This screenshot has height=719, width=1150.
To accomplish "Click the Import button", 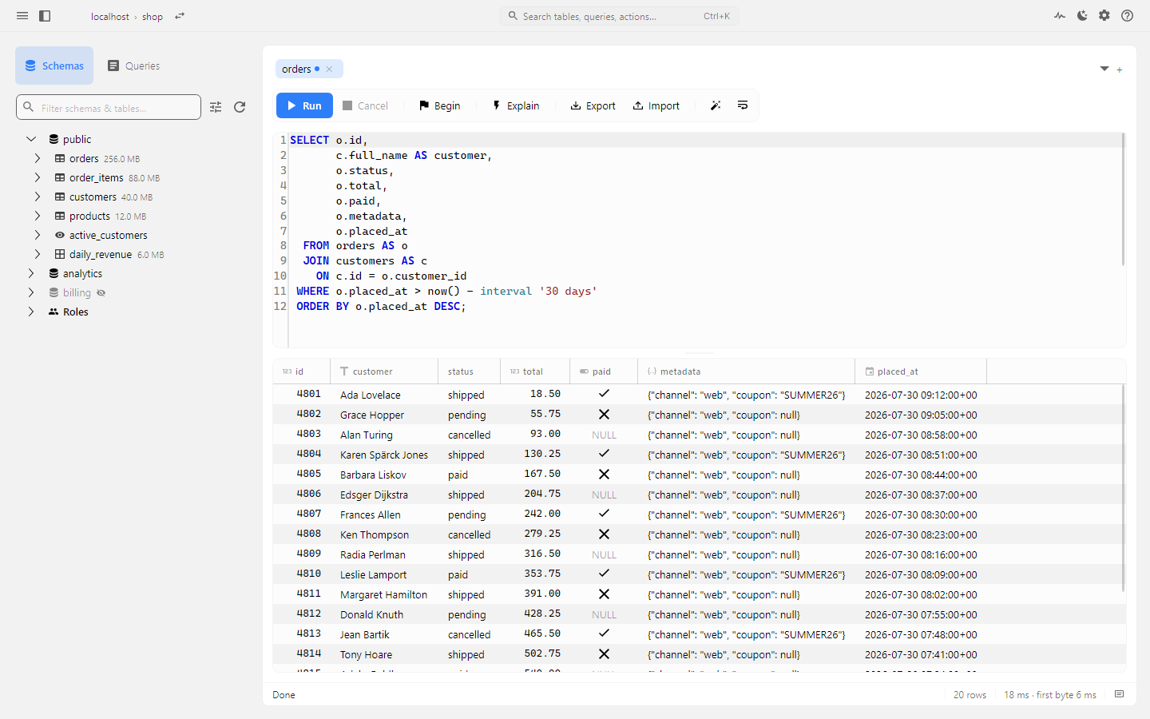I will (656, 105).
